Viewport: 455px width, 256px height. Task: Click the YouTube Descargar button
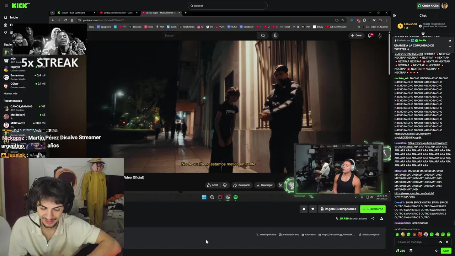click(264, 185)
